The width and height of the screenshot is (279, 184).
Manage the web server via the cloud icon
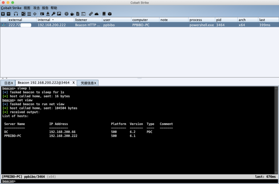pos(96,14)
